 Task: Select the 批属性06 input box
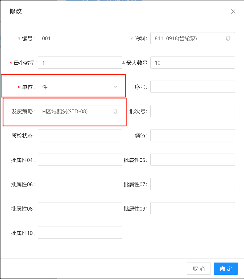click(80, 184)
